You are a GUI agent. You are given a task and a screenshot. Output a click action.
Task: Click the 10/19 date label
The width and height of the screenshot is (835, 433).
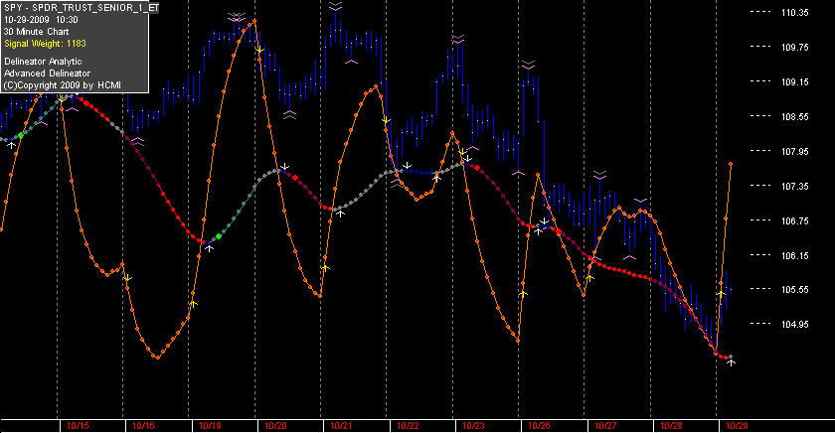pyautogui.click(x=210, y=426)
